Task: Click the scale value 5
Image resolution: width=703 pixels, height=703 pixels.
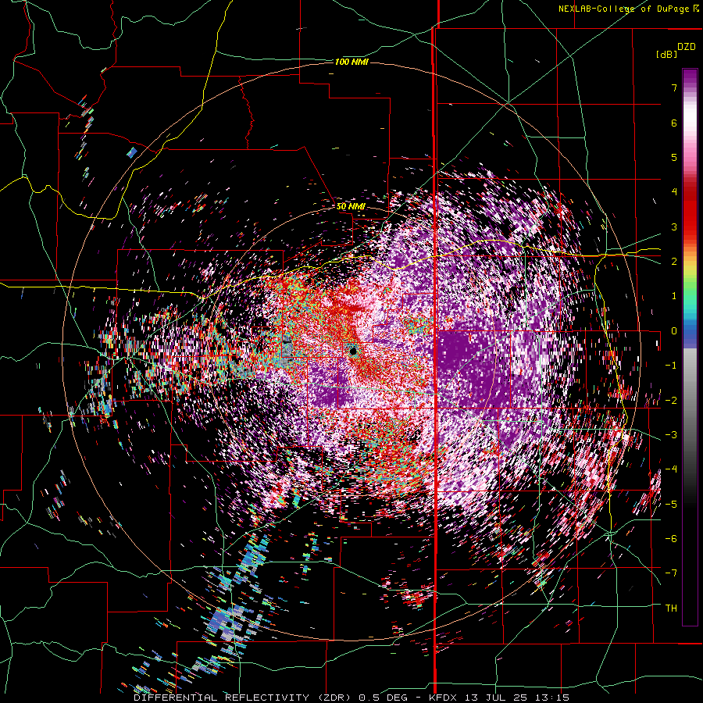Action: [674, 157]
